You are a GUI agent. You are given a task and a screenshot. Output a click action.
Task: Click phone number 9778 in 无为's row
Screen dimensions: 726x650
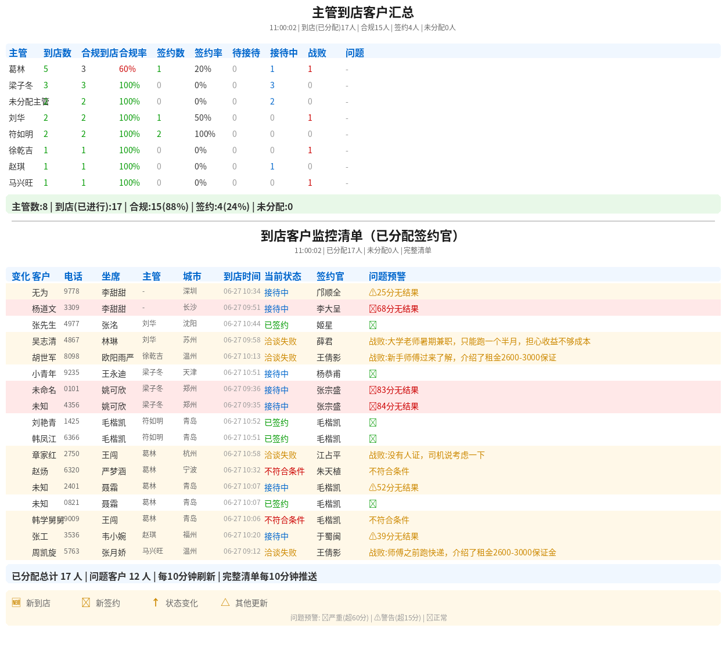71,291
